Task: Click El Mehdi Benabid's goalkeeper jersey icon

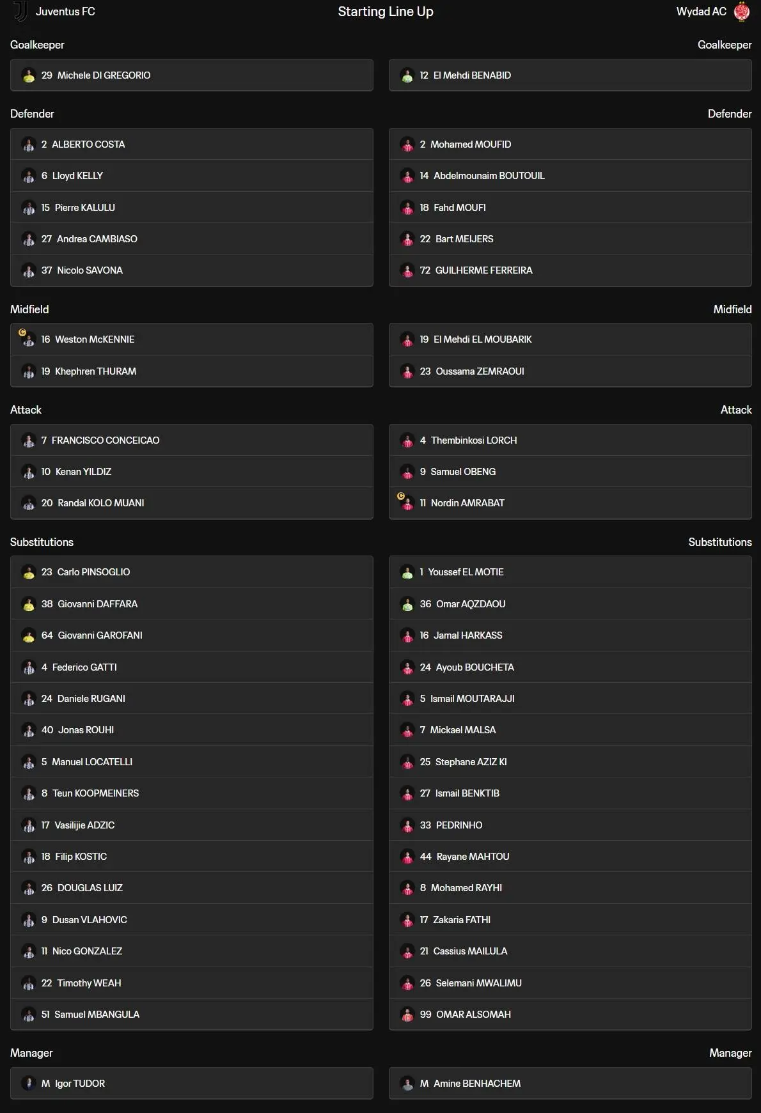Action: click(407, 75)
